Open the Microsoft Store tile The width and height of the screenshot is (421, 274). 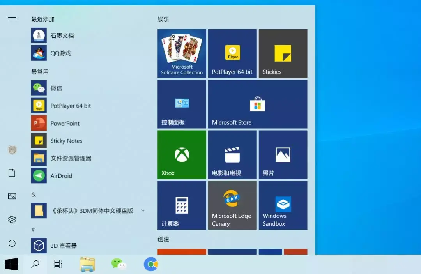[x=258, y=104]
